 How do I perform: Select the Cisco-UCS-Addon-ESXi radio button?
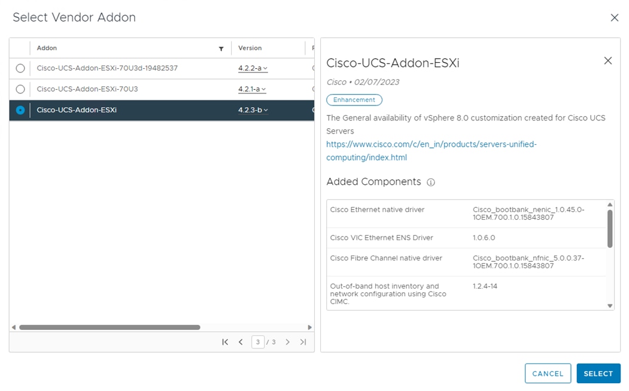coord(20,110)
